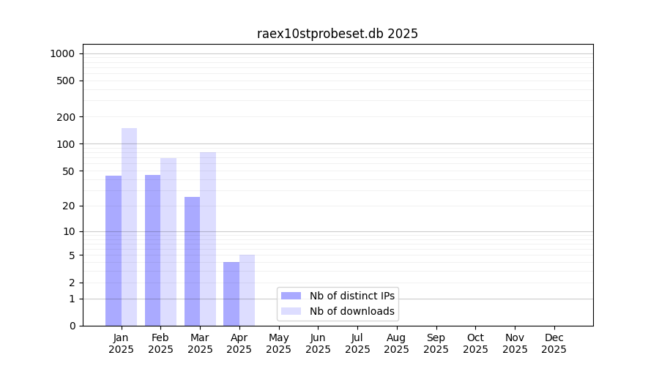This screenshot has width=659, height=366.
Task: Click the Aug 2025 x-axis label
Action: pos(397,343)
